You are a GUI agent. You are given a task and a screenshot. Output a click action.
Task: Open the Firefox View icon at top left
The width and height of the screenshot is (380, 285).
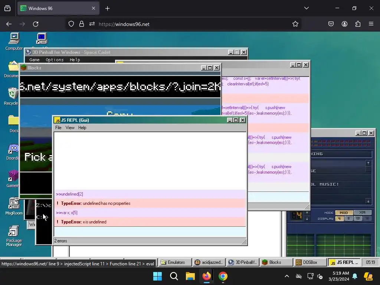pos(7,8)
